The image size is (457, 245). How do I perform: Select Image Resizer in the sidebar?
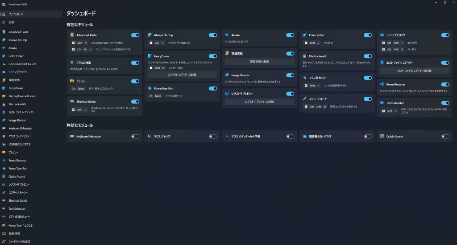(31, 120)
